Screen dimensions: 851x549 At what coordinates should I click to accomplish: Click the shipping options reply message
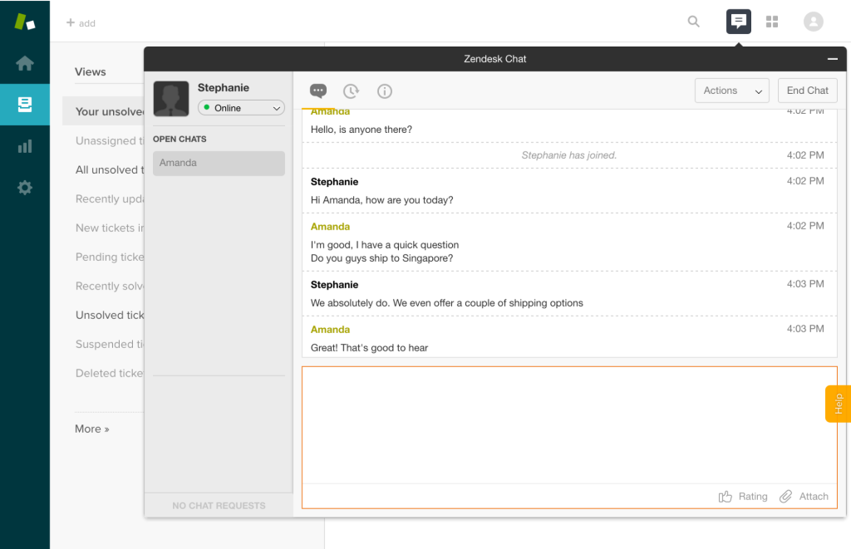pyautogui.click(x=446, y=302)
